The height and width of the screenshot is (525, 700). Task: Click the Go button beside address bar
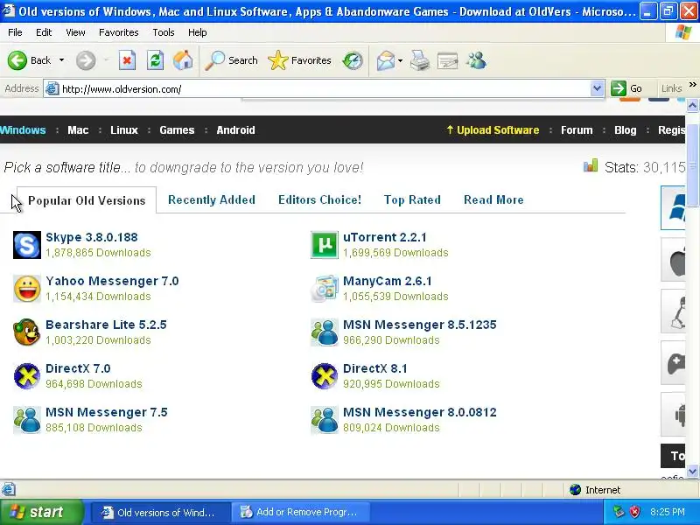coord(626,88)
